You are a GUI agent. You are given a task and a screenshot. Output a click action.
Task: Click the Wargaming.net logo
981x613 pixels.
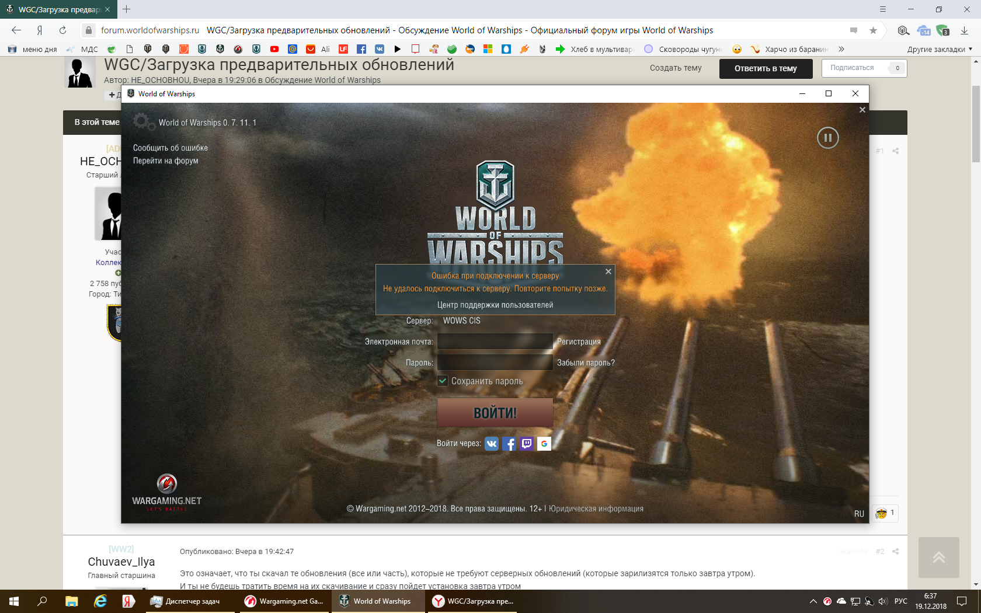click(167, 492)
